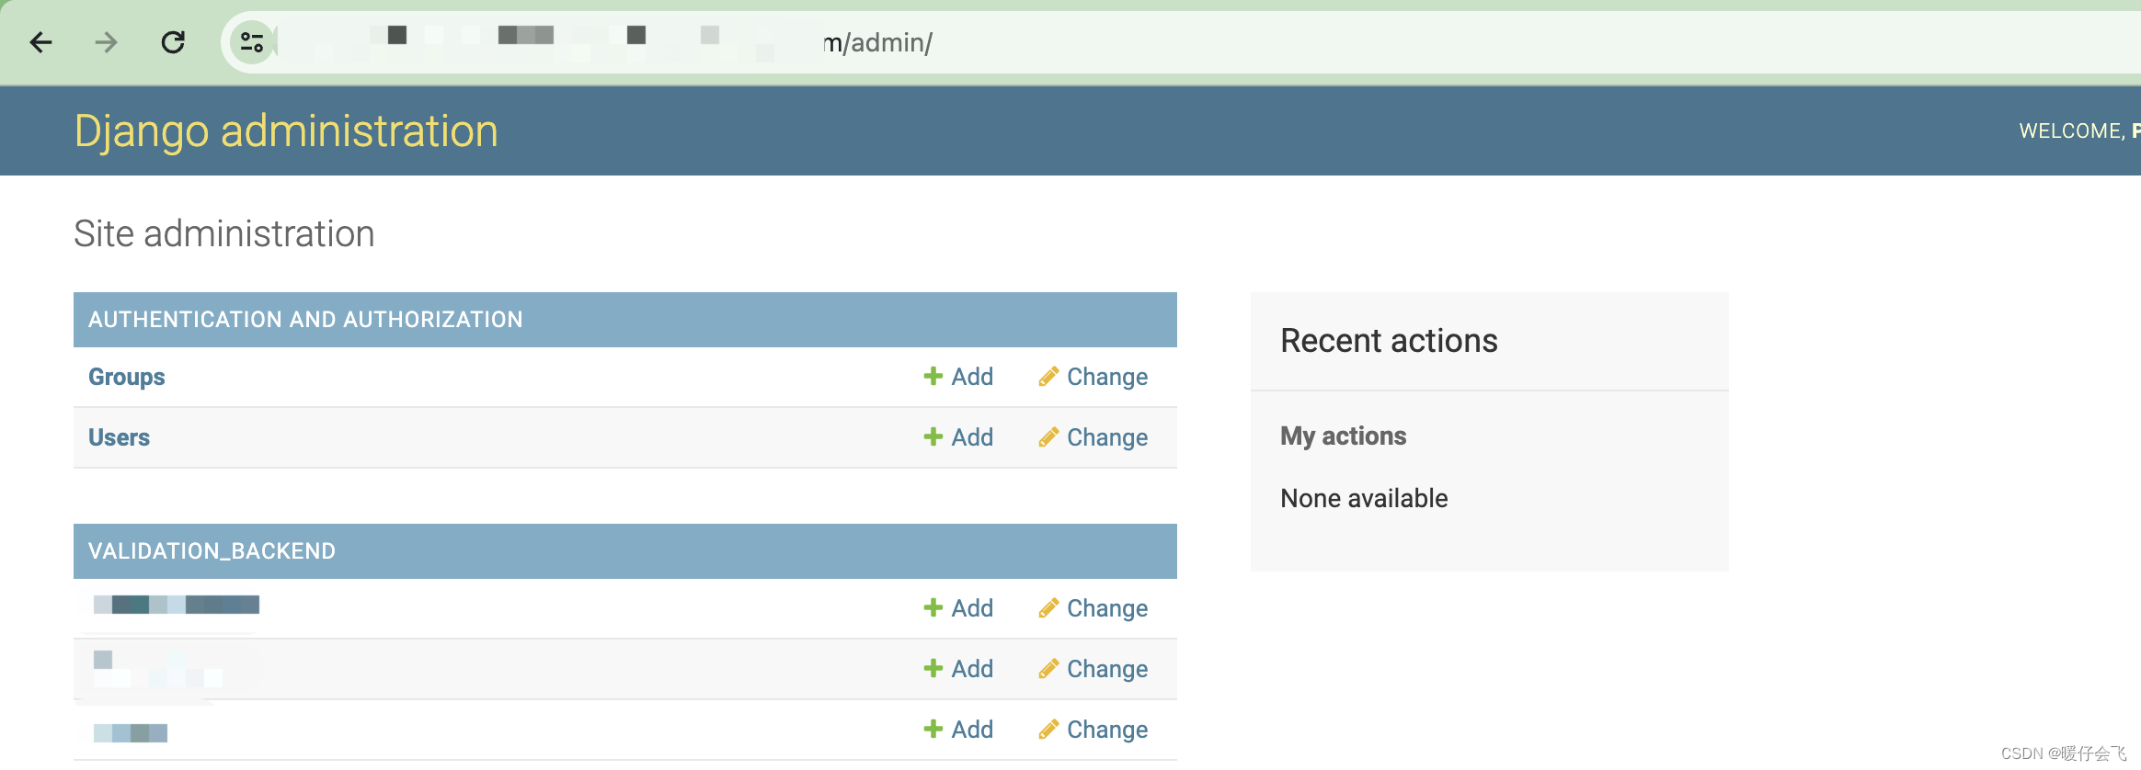Open the Groups model link

pyautogui.click(x=127, y=377)
